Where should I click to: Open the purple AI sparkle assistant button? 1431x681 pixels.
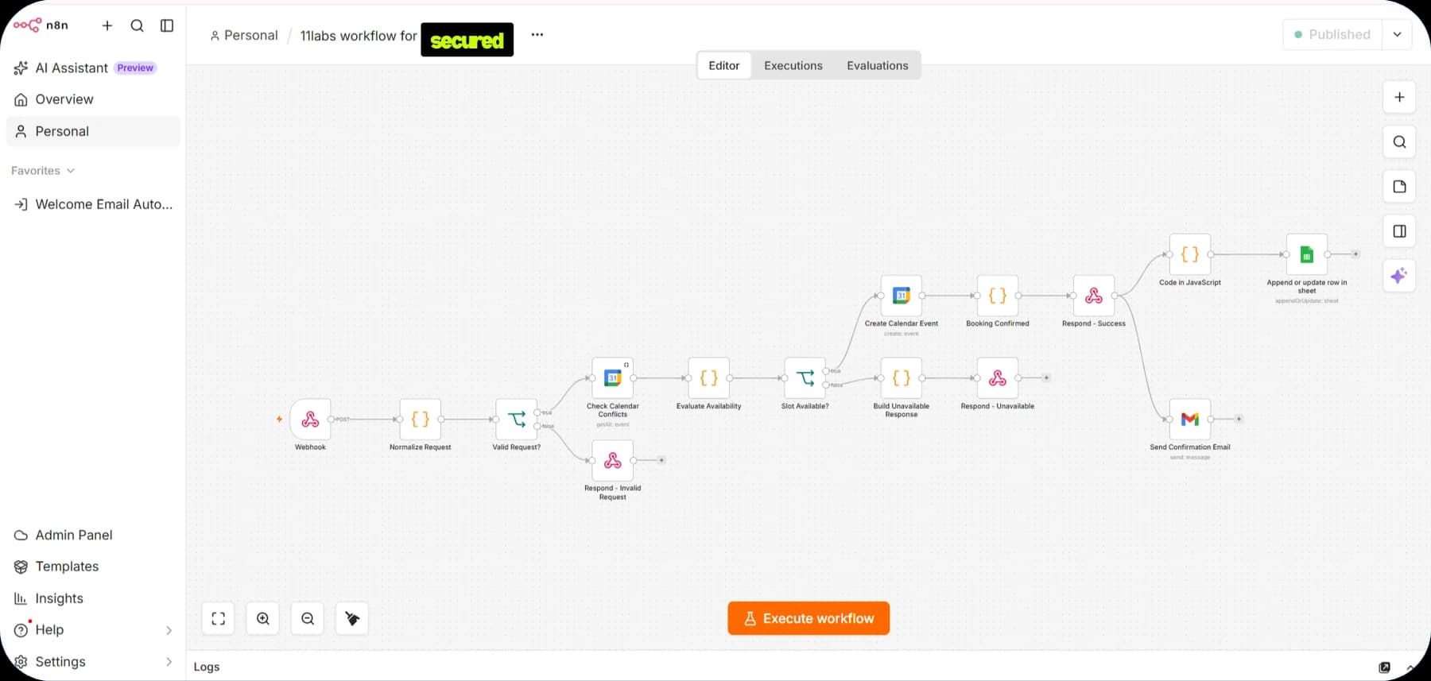pos(1399,276)
